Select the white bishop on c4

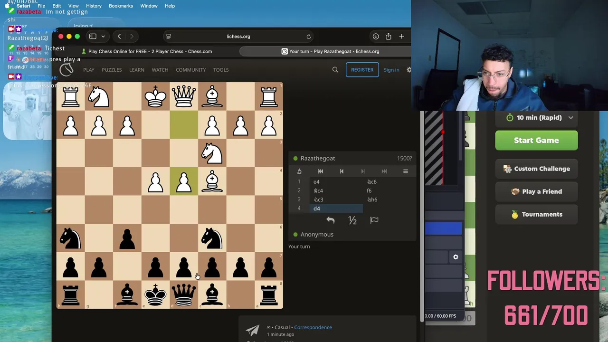tap(212, 181)
